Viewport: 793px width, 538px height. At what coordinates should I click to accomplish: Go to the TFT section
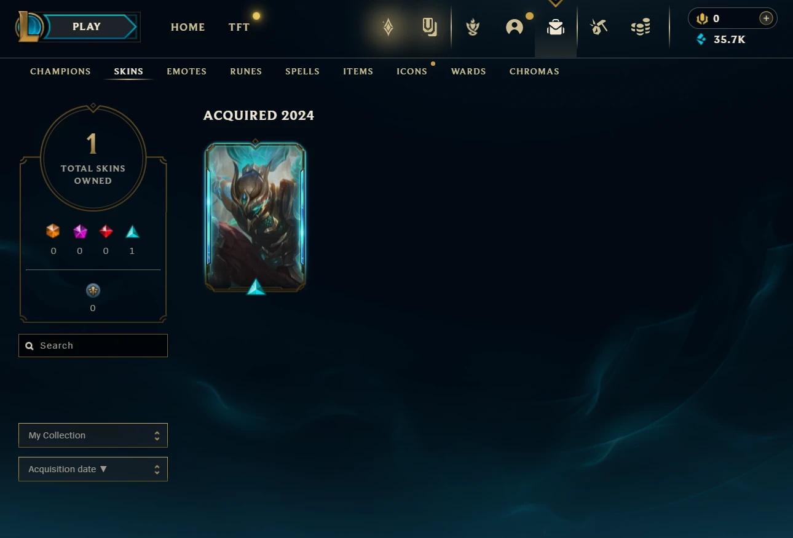(239, 27)
